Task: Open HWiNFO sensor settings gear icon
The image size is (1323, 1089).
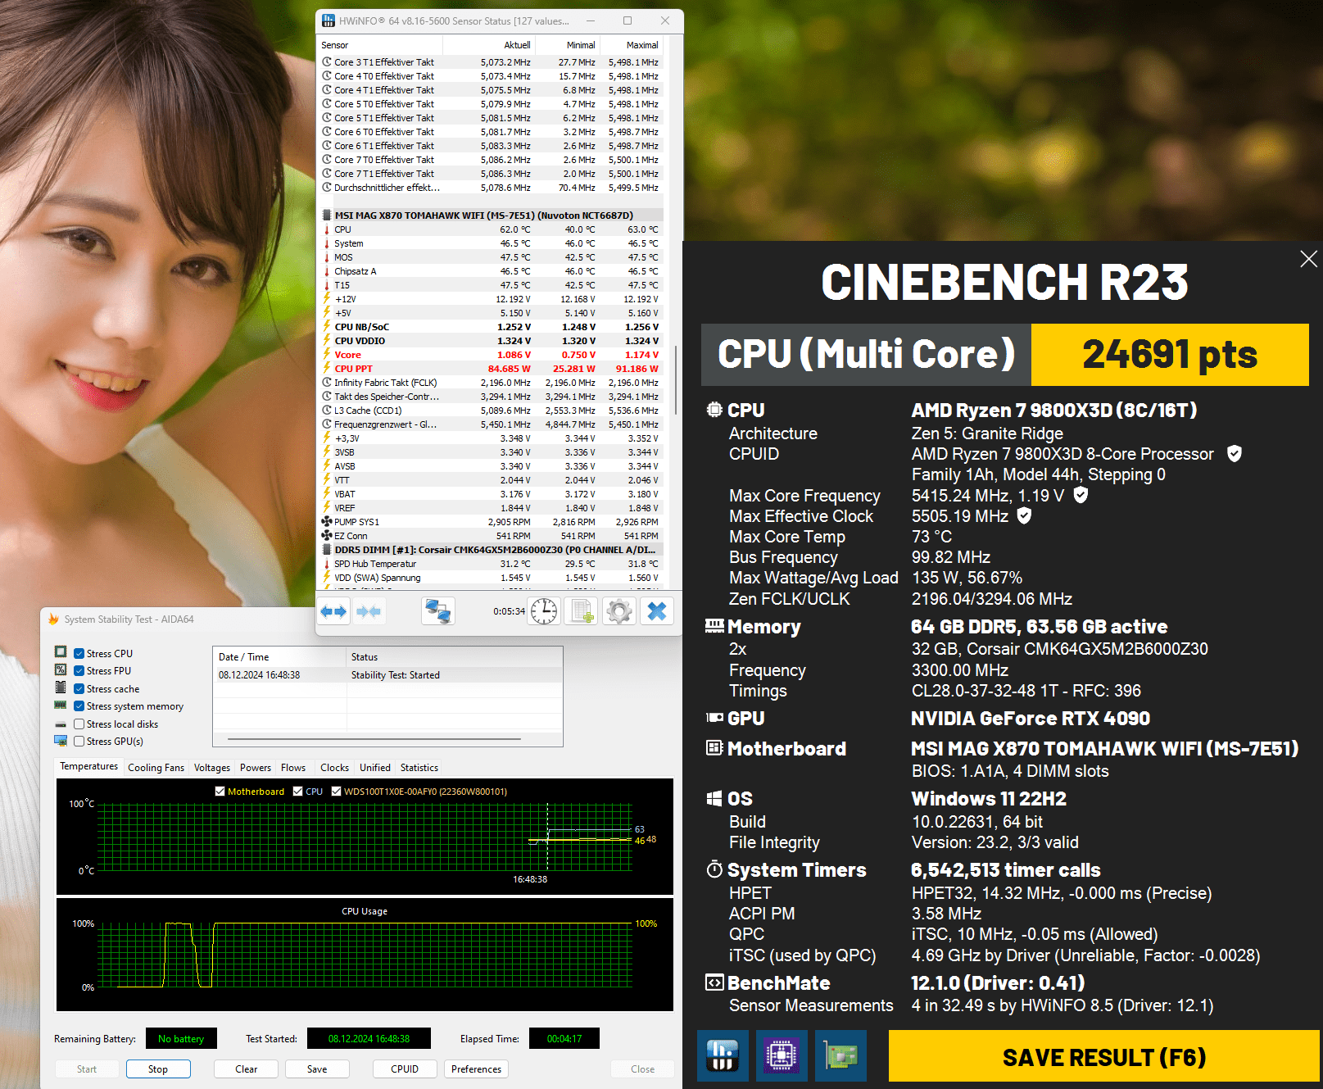Action: click(619, 611)
